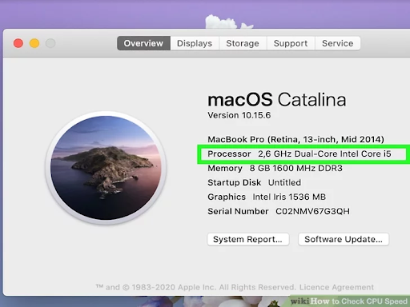Open the Displays tab

(195, 43)
